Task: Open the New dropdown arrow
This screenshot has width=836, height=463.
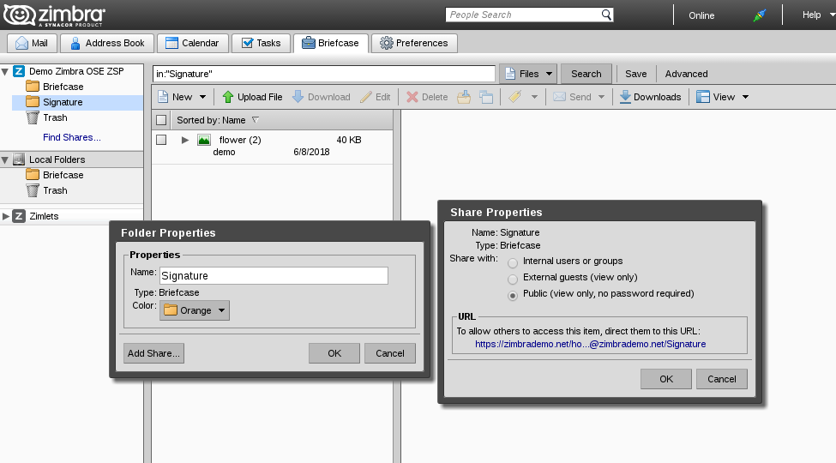Action: coord(202,97)
